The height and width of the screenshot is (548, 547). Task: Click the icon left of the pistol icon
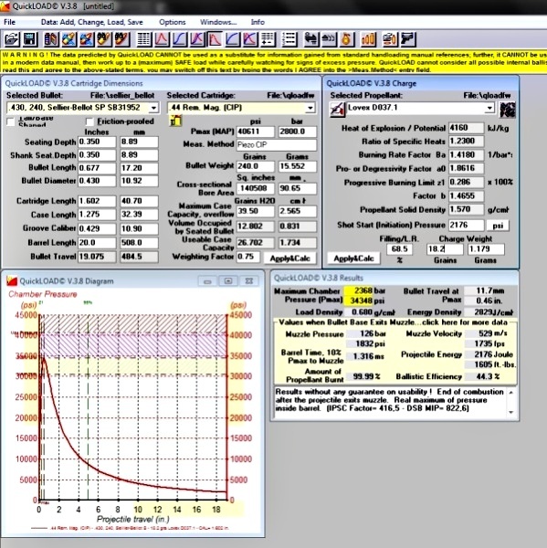(x=389, y=38)
